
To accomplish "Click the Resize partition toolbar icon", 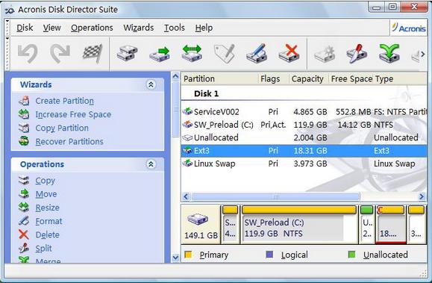I will [x=192, y=53].
